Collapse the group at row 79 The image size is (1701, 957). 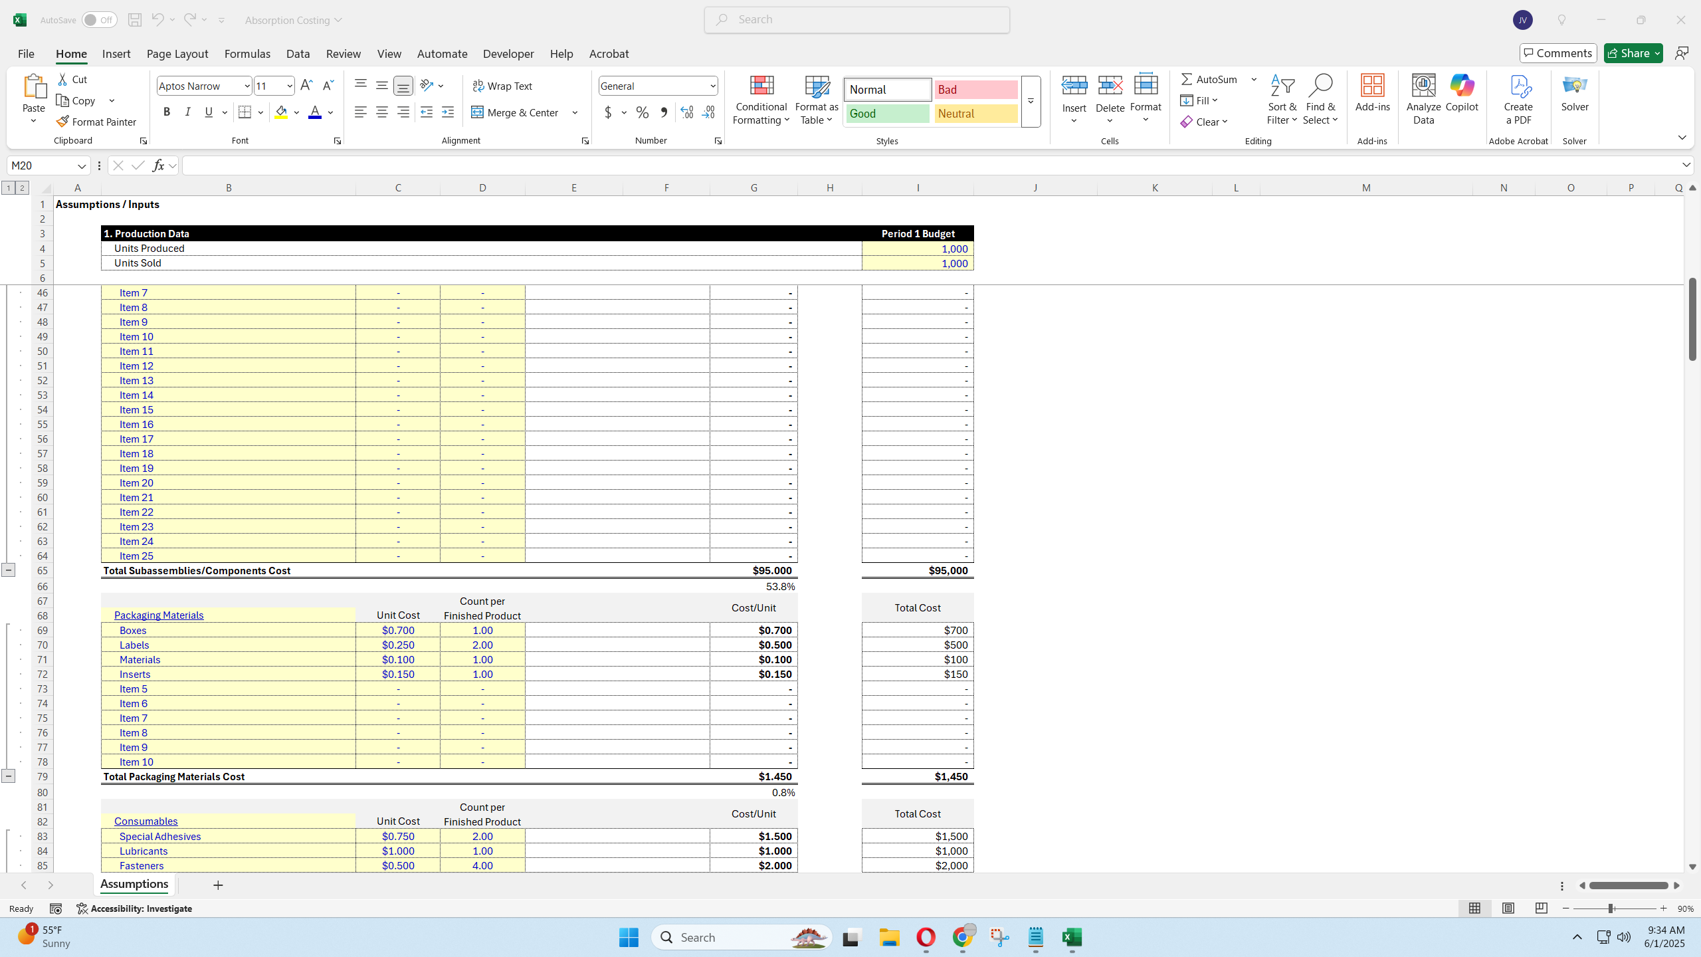[9, 776]
